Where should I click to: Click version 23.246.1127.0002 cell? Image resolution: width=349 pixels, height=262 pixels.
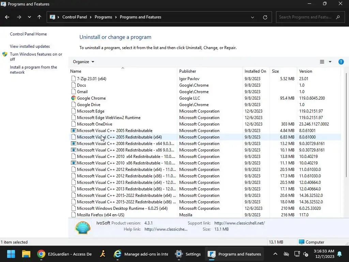314,124
